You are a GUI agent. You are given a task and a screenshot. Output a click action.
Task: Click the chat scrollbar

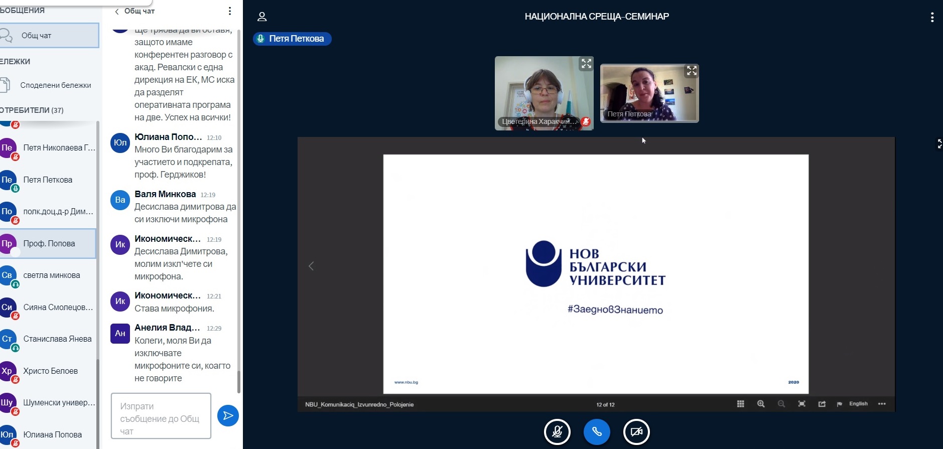click(x=239, y=382)
